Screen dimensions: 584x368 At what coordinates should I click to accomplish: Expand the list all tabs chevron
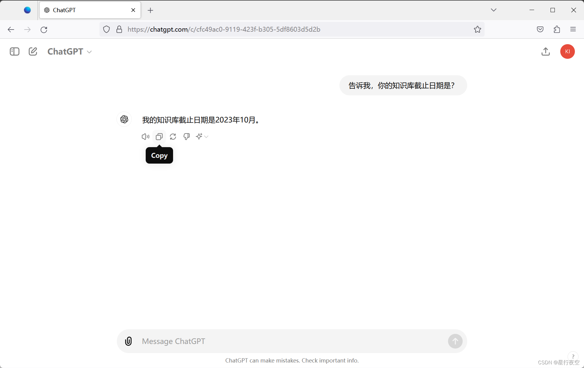[494, 10]
